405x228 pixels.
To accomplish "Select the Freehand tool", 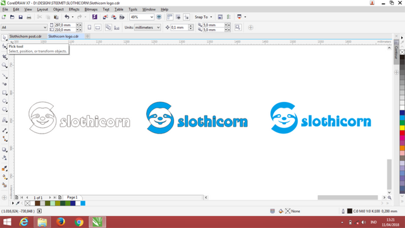I will coord(4,76).
